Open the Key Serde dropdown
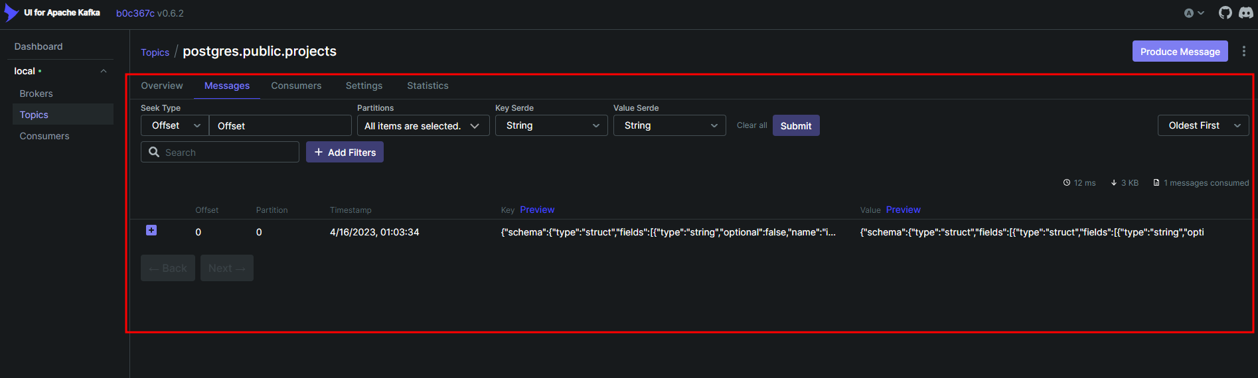 coord(552,125)
